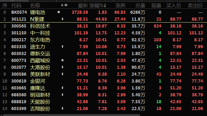Image resolution: width=207 pixels, height=116 pixels.
Task: Click the left scroll arrow at bottom
Action: coord(1,115)
